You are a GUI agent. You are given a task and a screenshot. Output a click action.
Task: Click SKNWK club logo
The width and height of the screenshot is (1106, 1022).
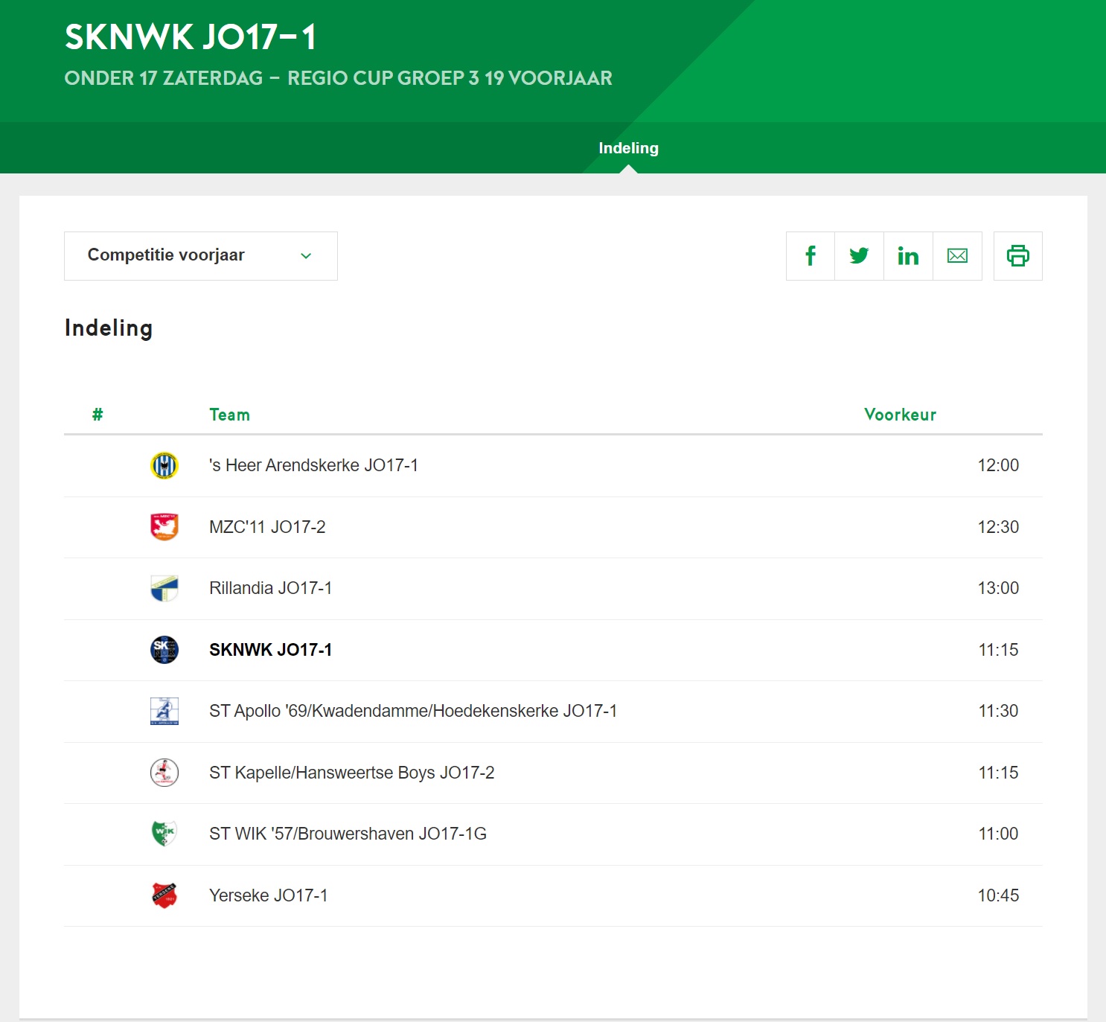(x=164, y=650)
